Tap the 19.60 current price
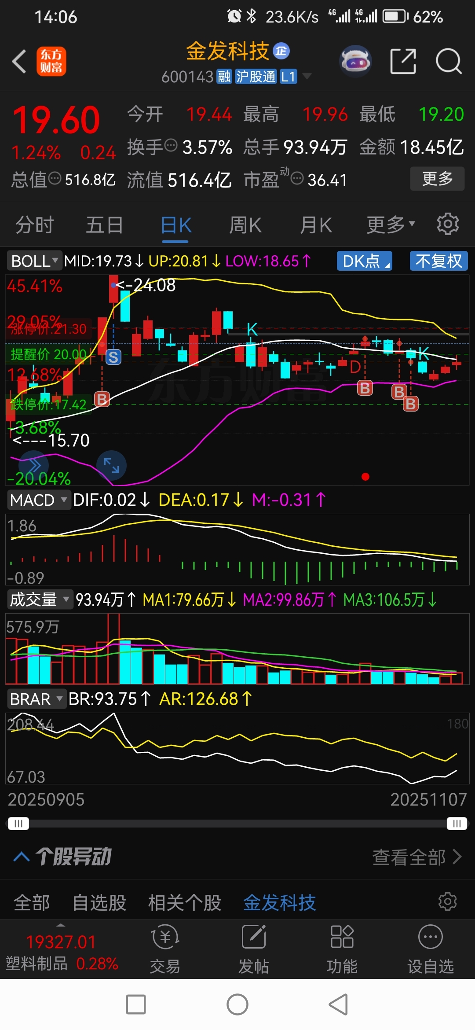The height and width of the screenshot is (1030, 475). click(57, 120)
